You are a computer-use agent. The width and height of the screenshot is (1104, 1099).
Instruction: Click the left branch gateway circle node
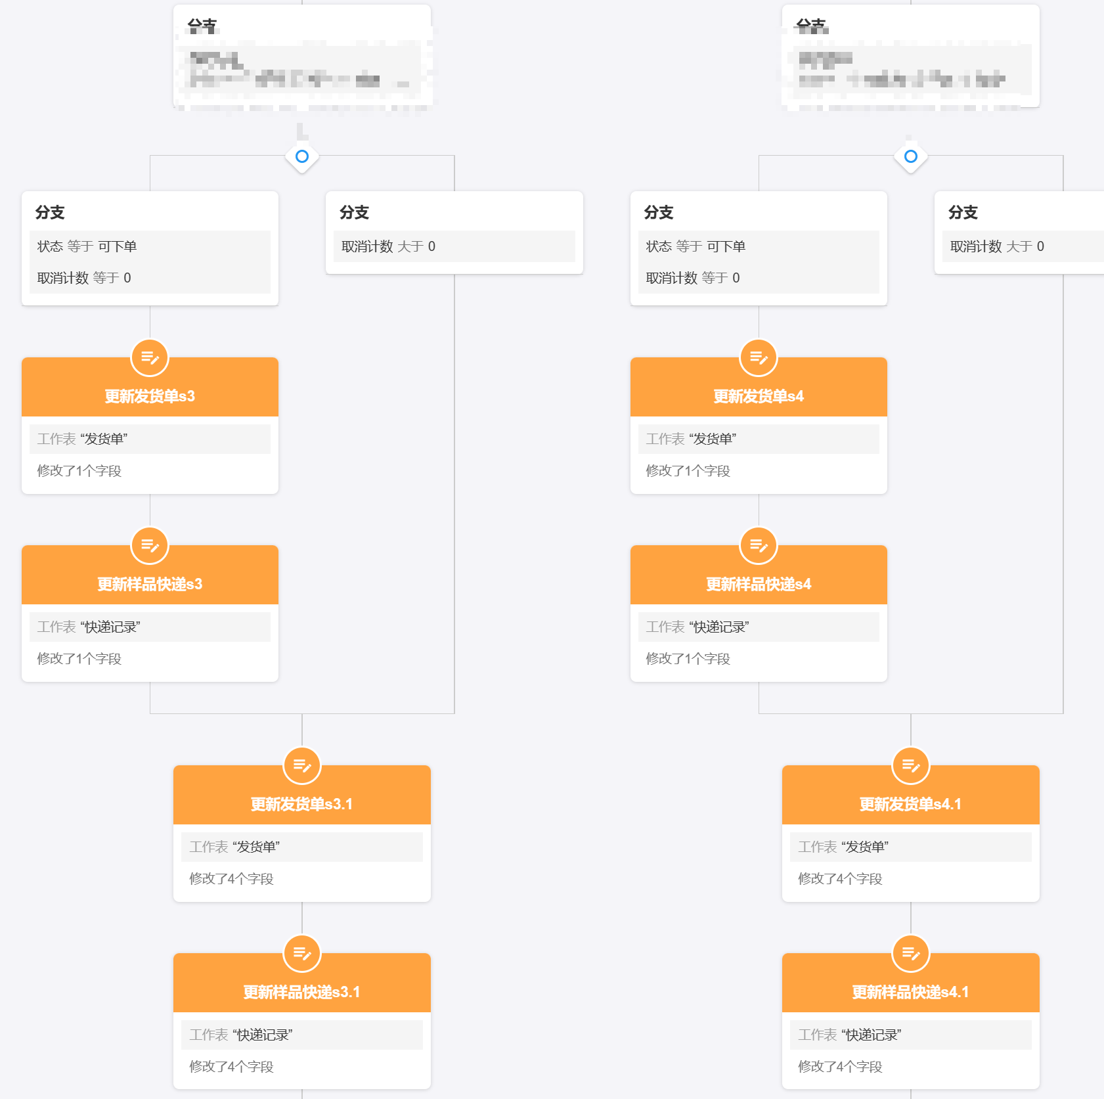302,156
